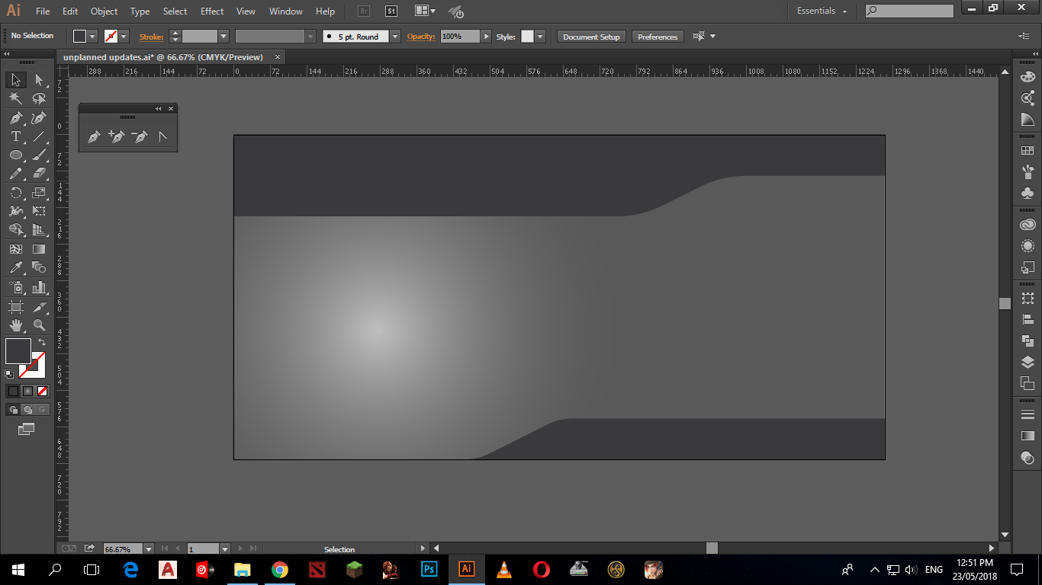Select the Add Anchor Point tool
Image resolution: width=1042 pixels, height=585 pixels.
pos(116,137)
